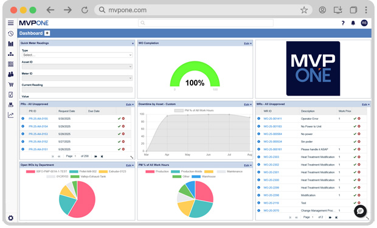Screen dimensions: 377x228
Task: Toggle Extruder-0123 yellow legend swatch
Action: [x=103, y=171]
